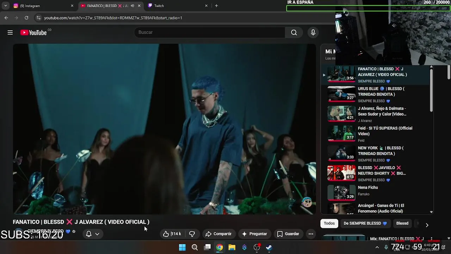This screenshot has width=451, height=254.
Task: Click the playlist scroll up arrow
Action: pos(431,67)
